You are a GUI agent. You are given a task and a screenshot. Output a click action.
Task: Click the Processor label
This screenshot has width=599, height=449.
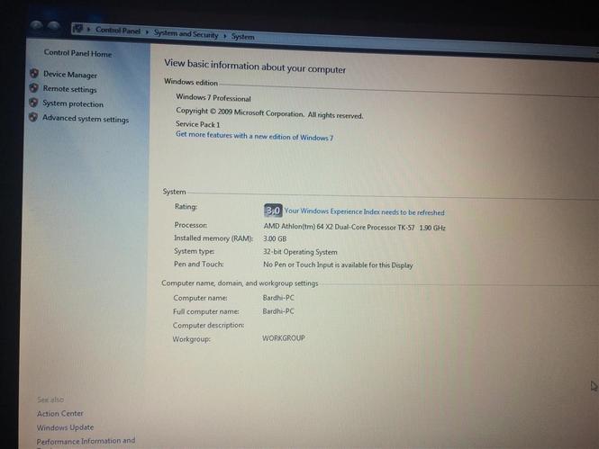(191, 225)
